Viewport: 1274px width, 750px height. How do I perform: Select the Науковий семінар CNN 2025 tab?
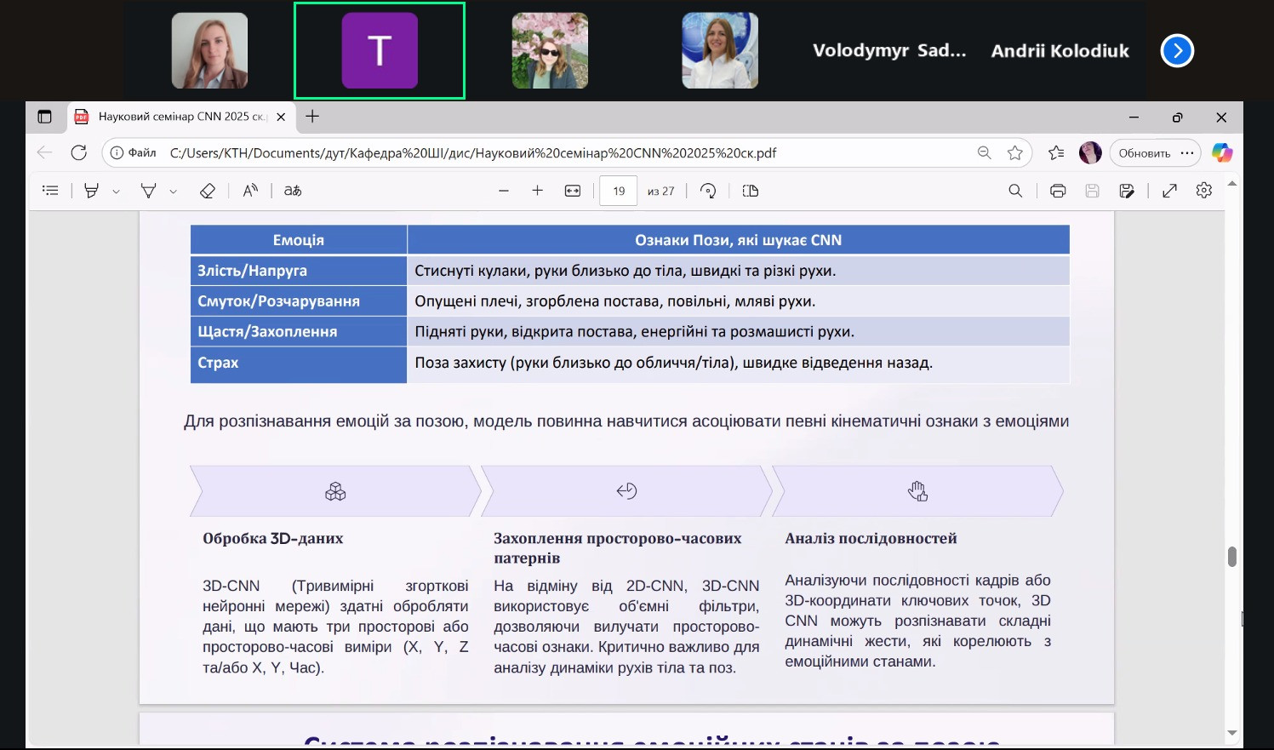(180, 117)
